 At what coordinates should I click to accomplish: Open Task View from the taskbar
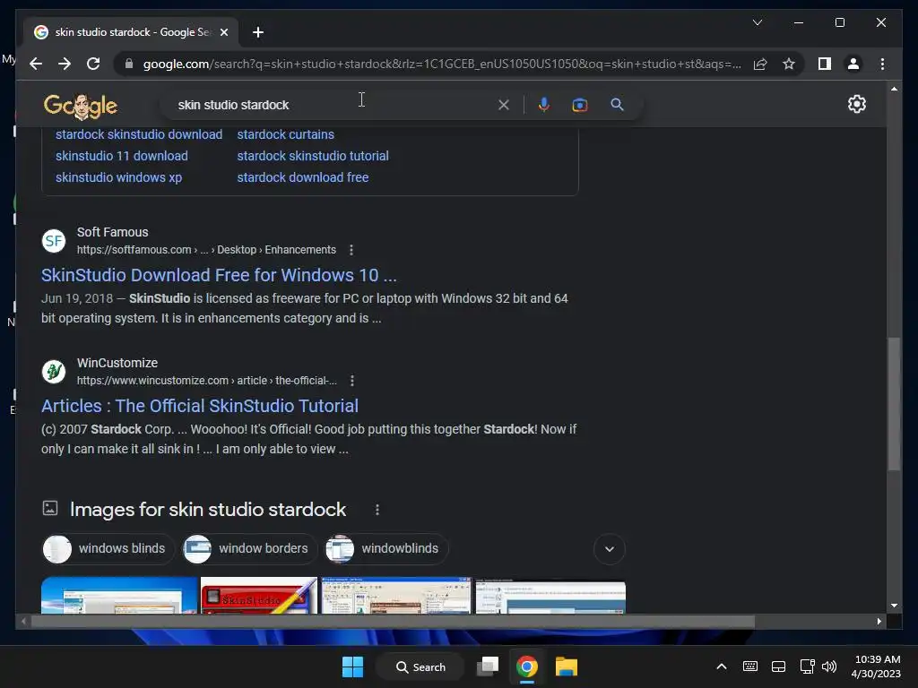pos(487,666)
